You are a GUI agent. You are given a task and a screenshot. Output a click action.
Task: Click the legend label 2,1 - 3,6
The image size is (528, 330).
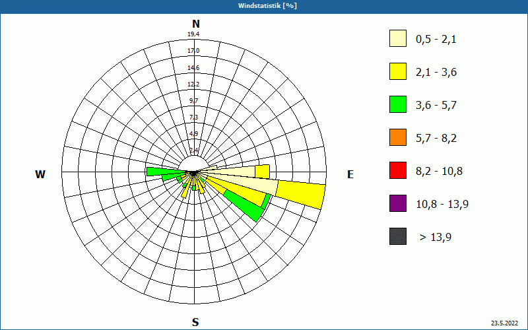point(436,73)
